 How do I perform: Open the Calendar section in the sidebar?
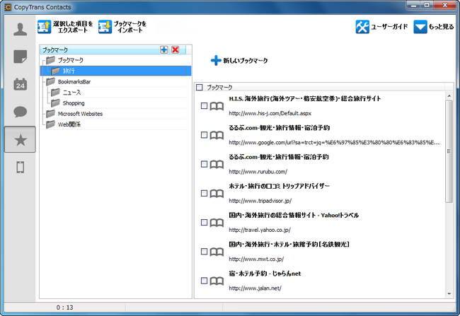pyautogui.click(x=20, y=84)
